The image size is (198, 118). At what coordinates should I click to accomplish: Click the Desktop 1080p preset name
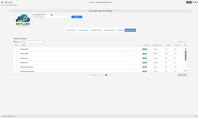(24, 49)
